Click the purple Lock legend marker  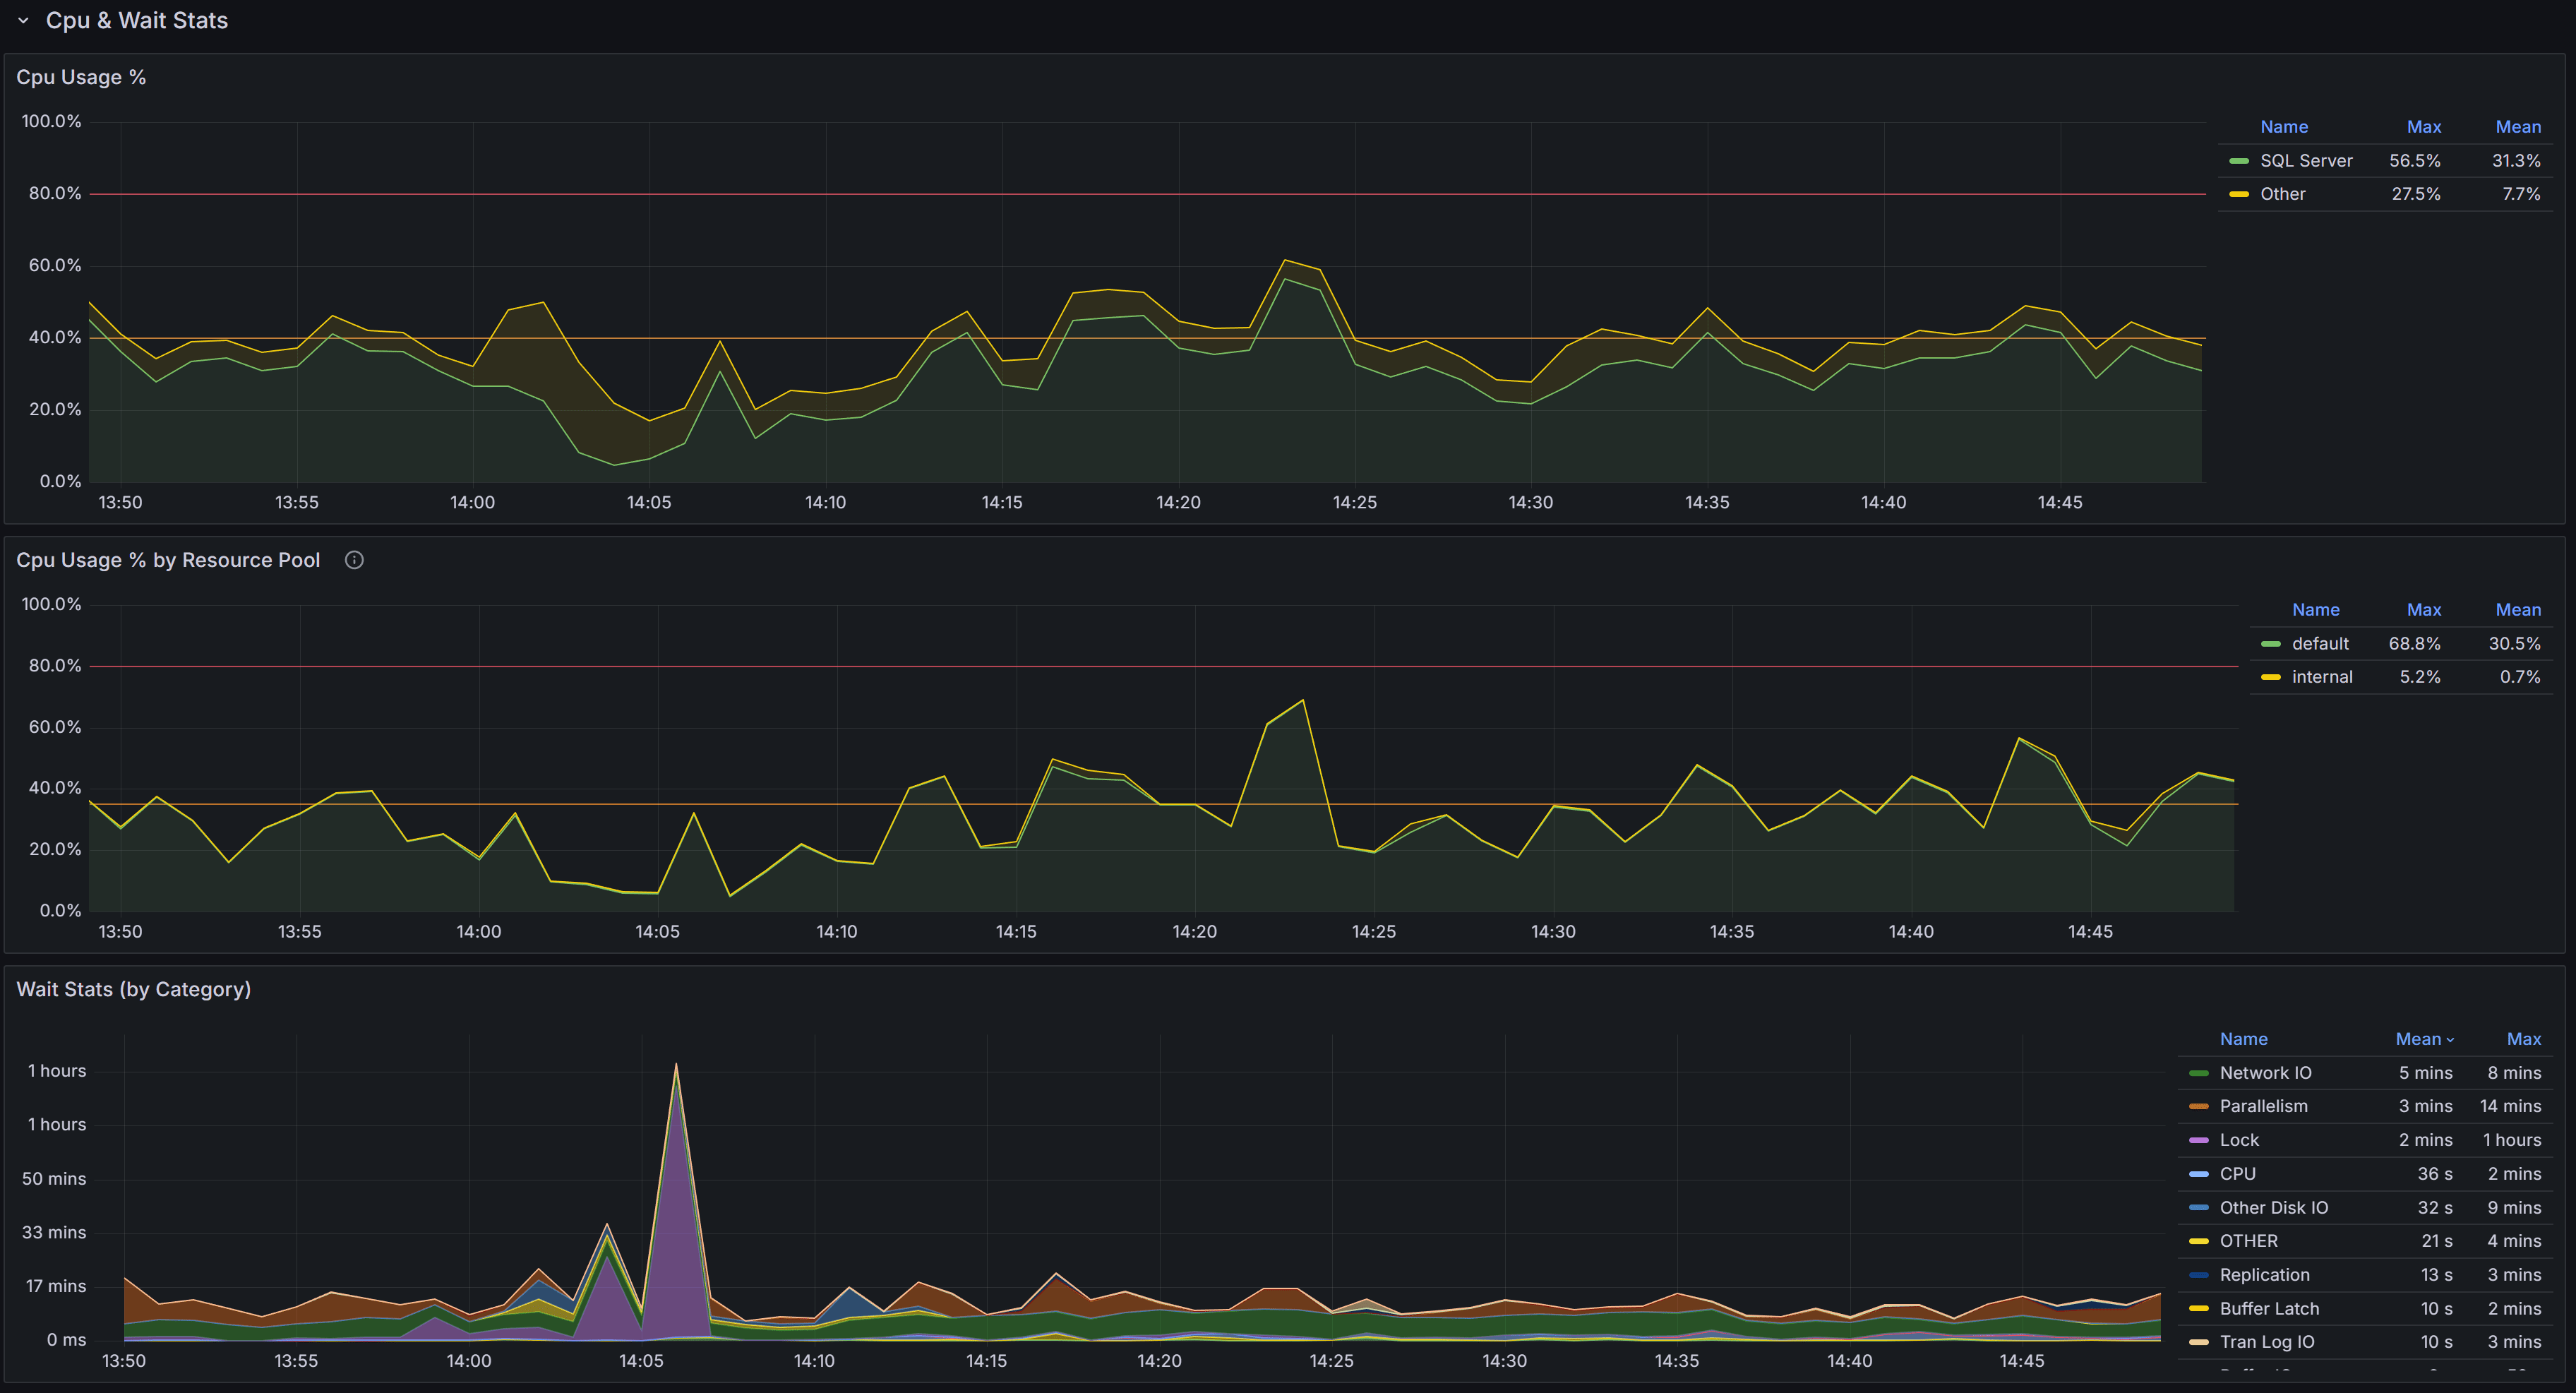(2198, 1139)
